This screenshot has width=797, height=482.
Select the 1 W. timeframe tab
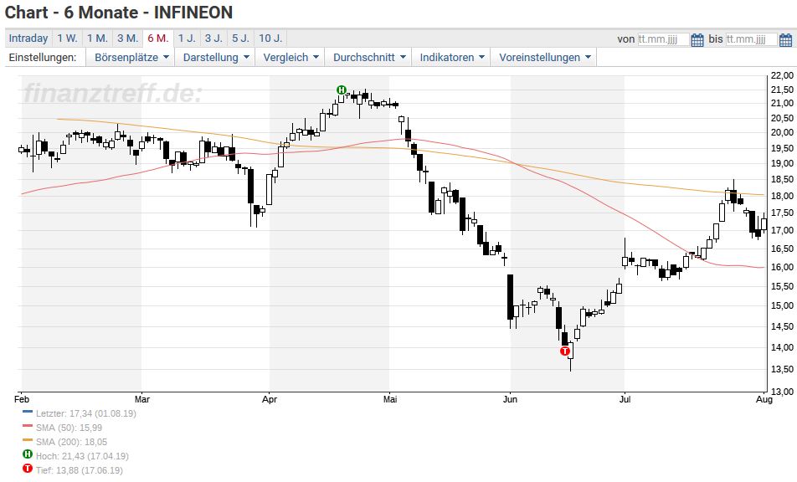pos(67,38)
